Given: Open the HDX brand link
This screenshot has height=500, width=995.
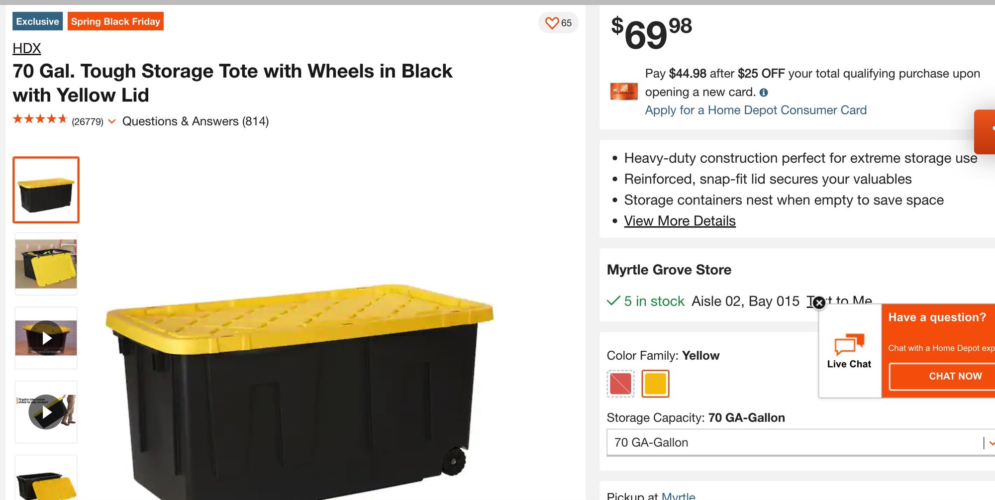Looking at the screenshot, I should tap(27, 48).
